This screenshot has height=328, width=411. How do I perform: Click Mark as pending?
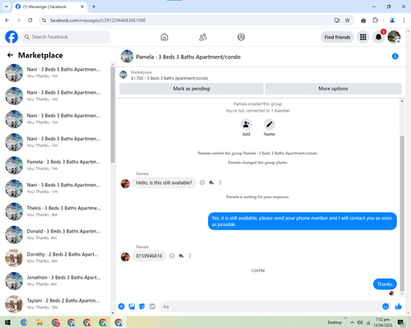(x=192, y=89)
